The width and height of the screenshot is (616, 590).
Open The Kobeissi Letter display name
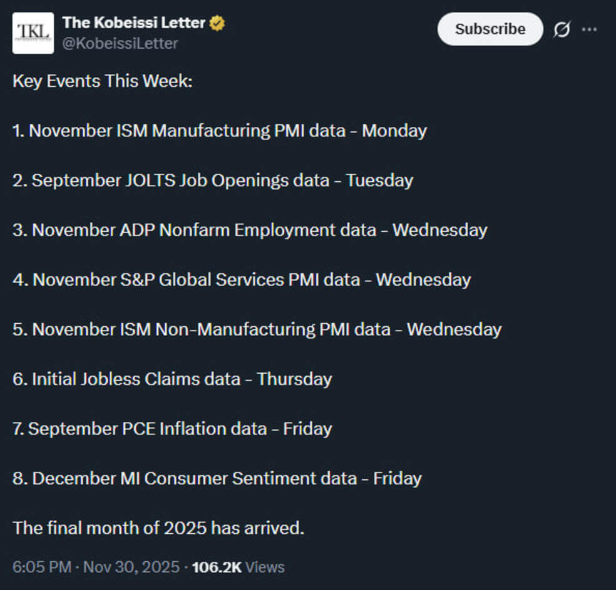[133, 23]
